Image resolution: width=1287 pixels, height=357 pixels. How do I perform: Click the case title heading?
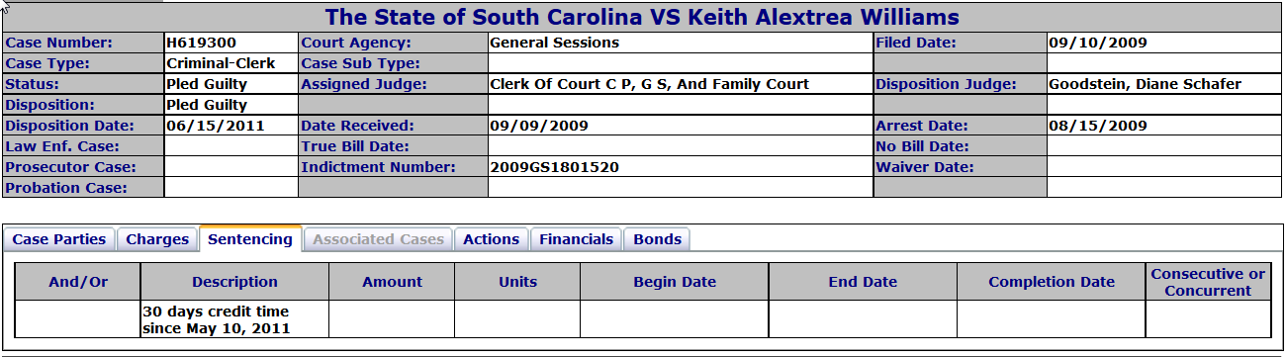(x=642, y=17)
